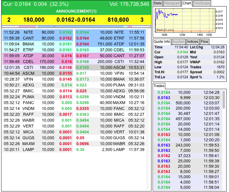Click the Open value 0.0129

coord(183,57)
